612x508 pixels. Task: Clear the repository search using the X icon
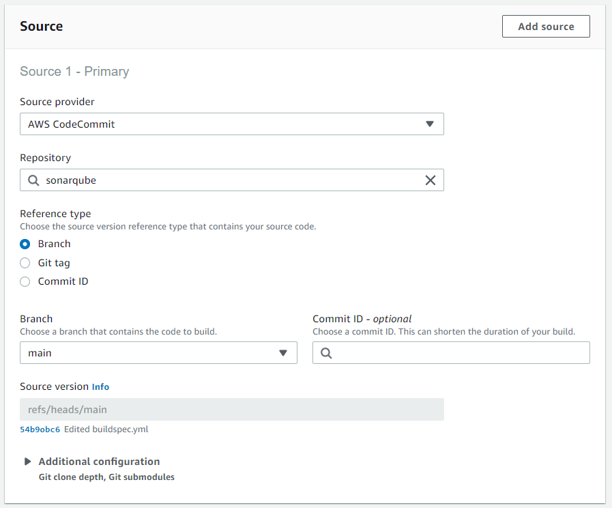pyautogui.click(x=431, y=180)
